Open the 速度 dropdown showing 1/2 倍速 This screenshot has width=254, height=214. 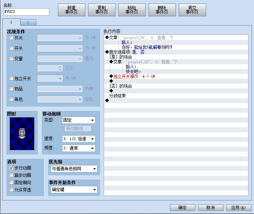[79, 139]
